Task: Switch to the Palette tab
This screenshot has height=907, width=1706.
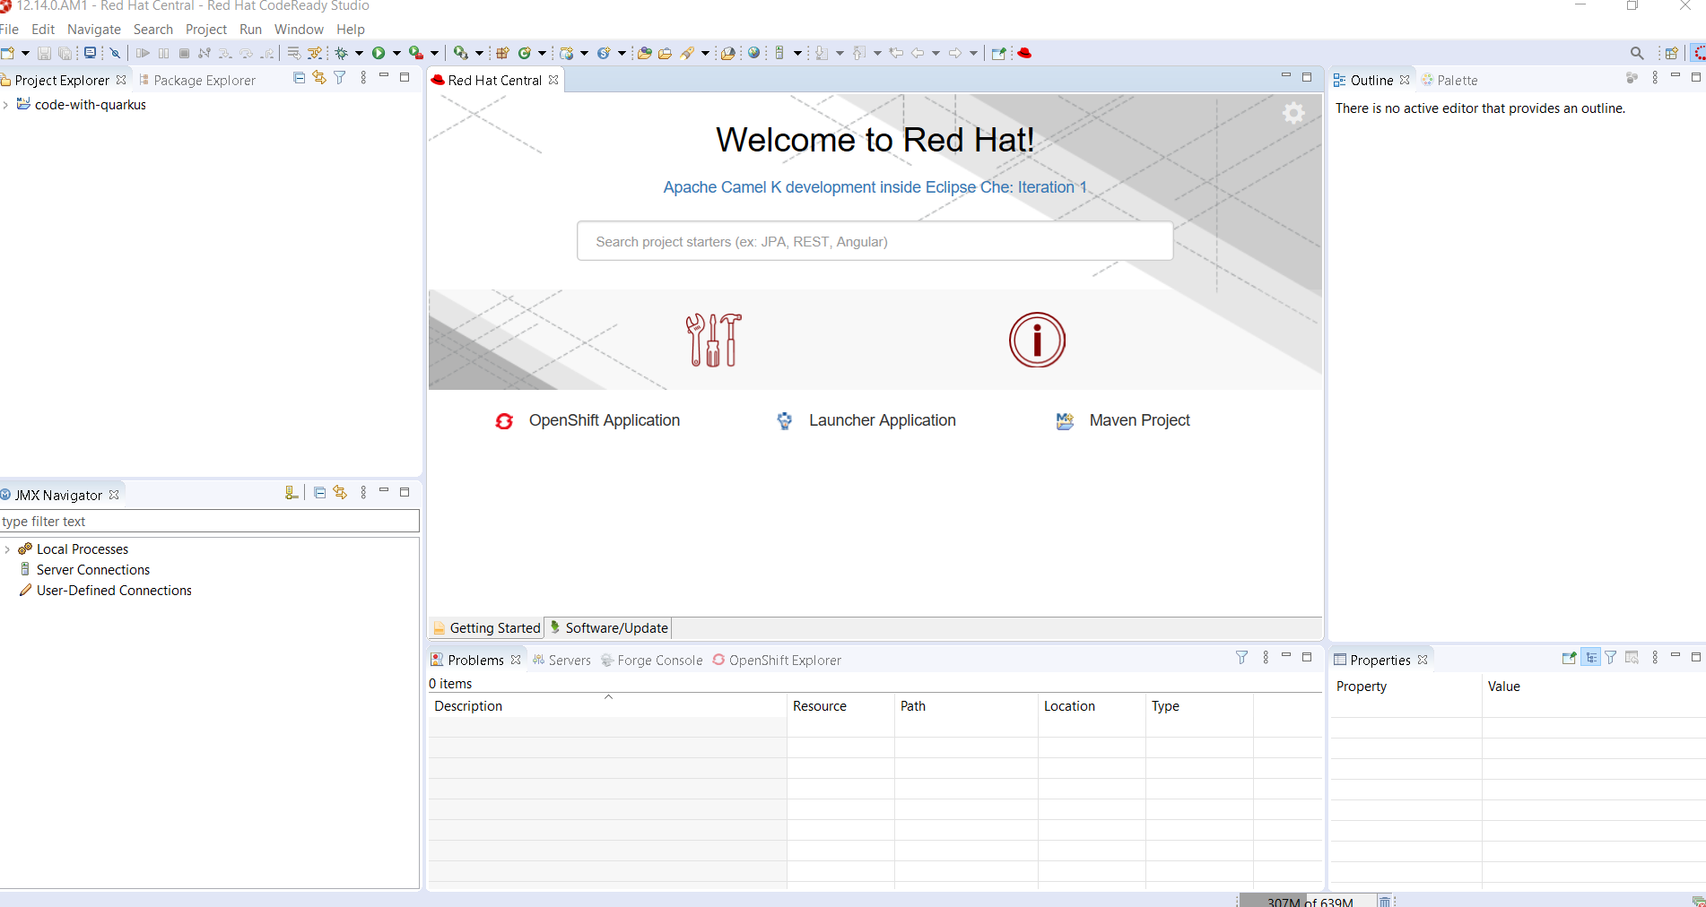Action: pyautogui.click(x=1449, y=80)
